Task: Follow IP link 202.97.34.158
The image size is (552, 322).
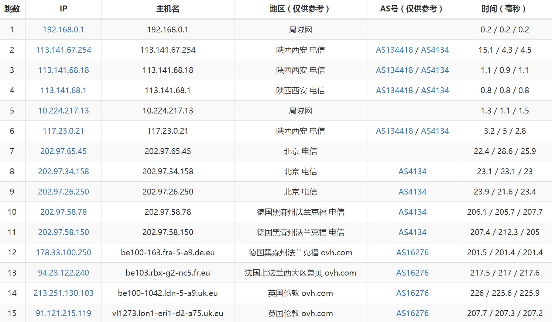Action: [63, 171]
